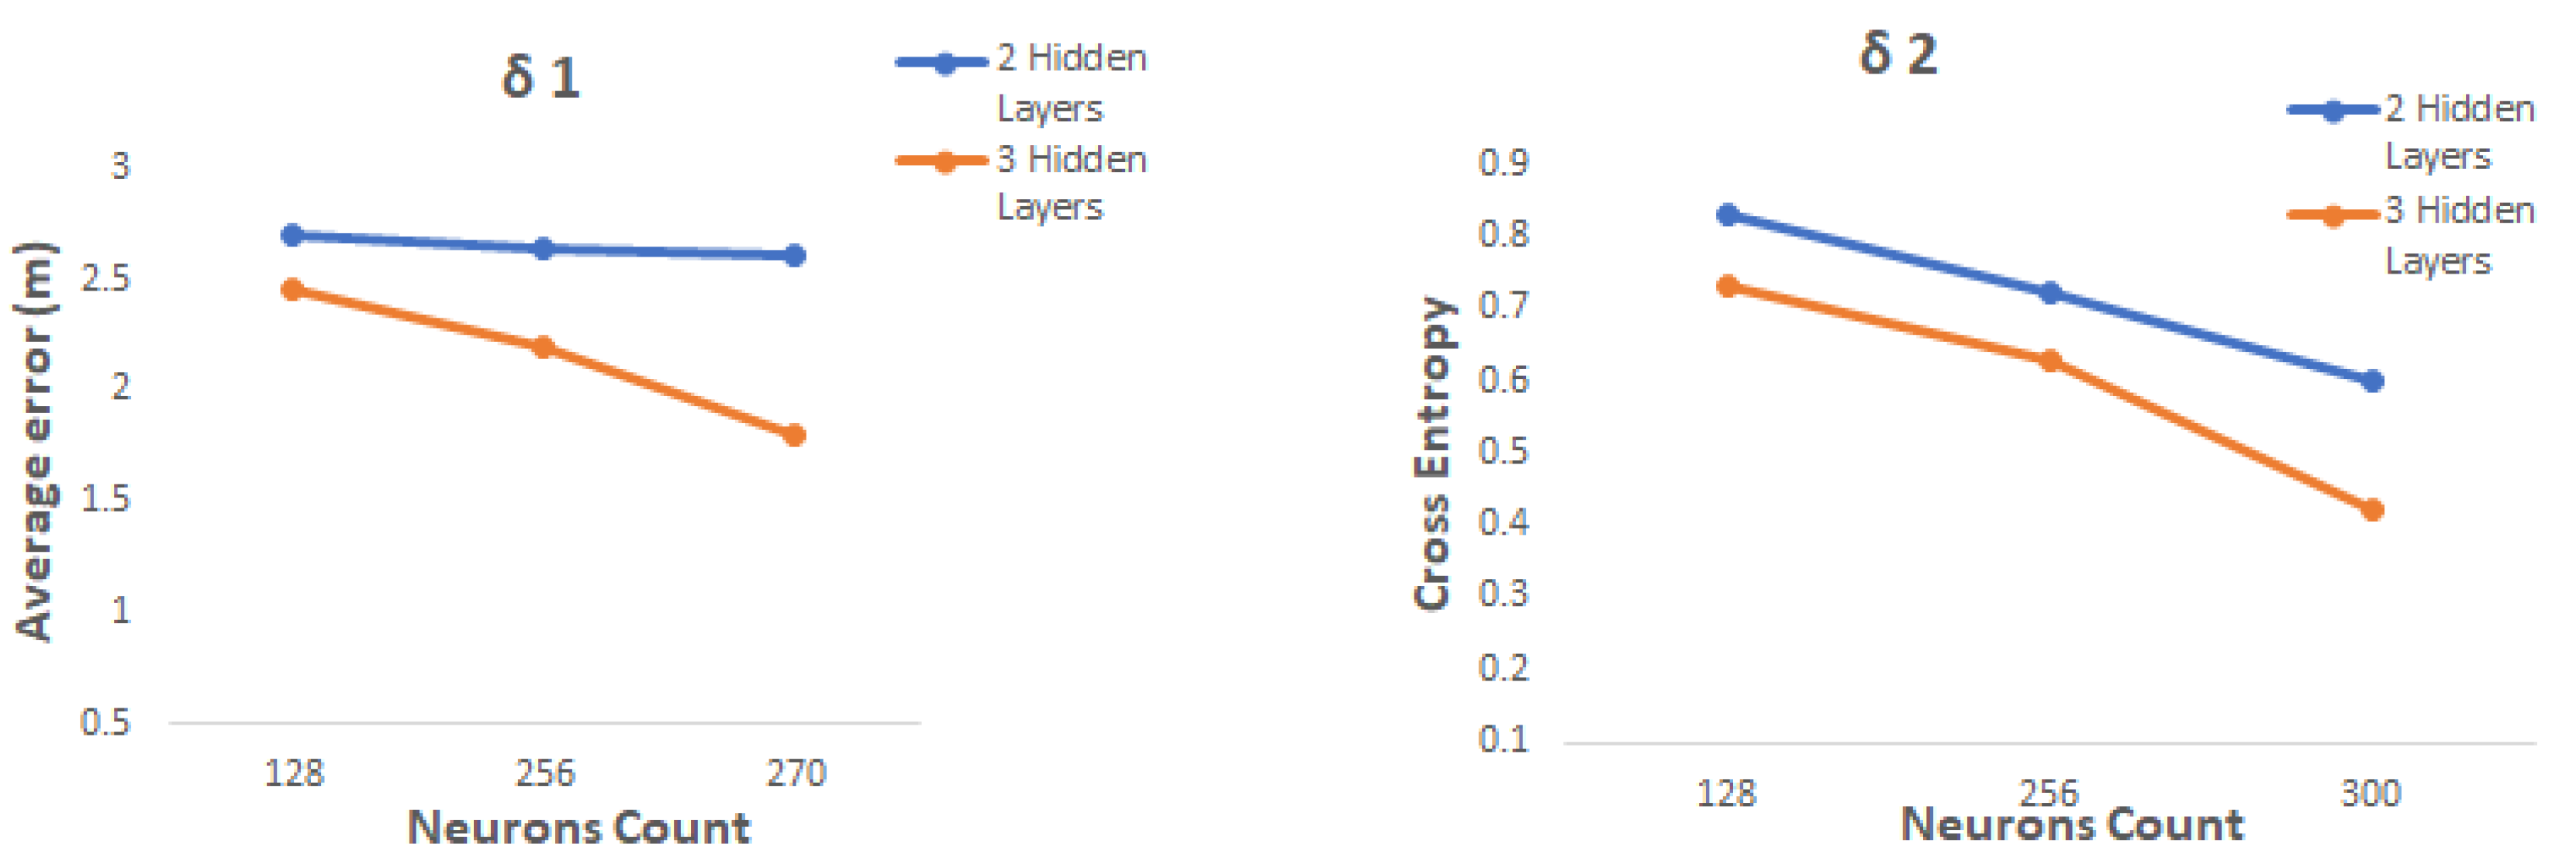Select the blue 256 data point in δ 2 chart
This screenshot has width=2576, height=868.
coord(2050,293)
